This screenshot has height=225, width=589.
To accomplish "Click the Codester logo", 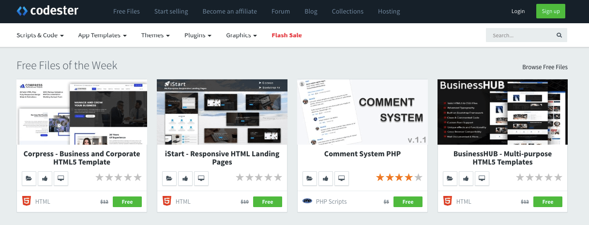I will point(47,10).
